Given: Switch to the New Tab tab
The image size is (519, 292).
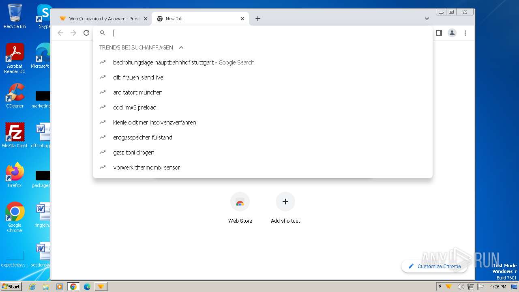Looking at the screenshot, I should (201, 19).
